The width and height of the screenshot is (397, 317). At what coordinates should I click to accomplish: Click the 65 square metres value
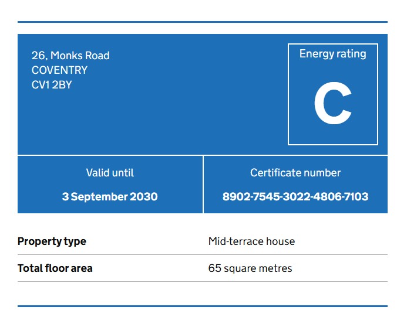pyautogui.click(x=250, y=268)
